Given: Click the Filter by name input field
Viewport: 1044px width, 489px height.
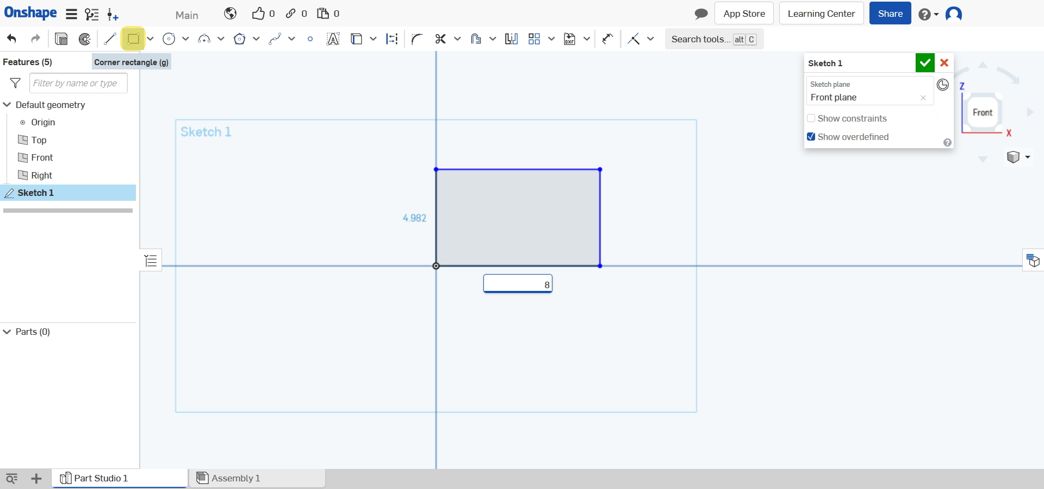Looking at the screenshot, I should point(78,83).
